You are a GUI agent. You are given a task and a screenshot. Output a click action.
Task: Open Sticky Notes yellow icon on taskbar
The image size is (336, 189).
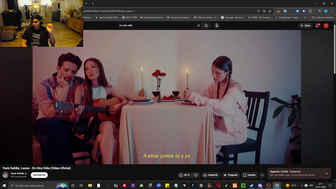(167, 186)
